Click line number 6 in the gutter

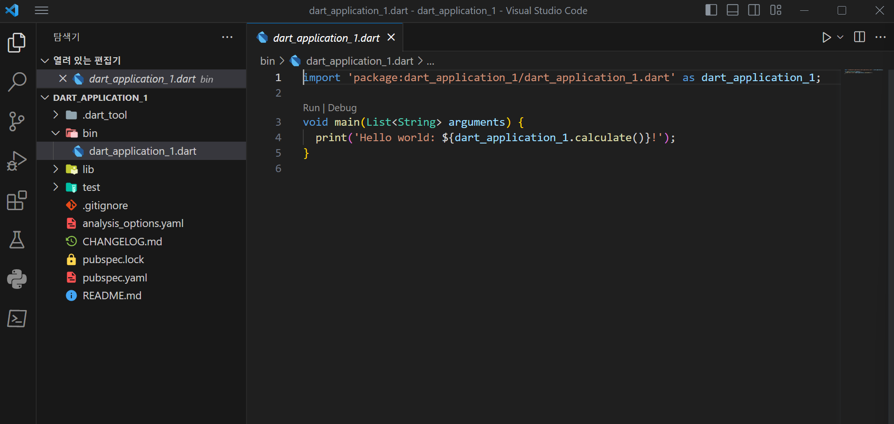click(x=278, y=168)
